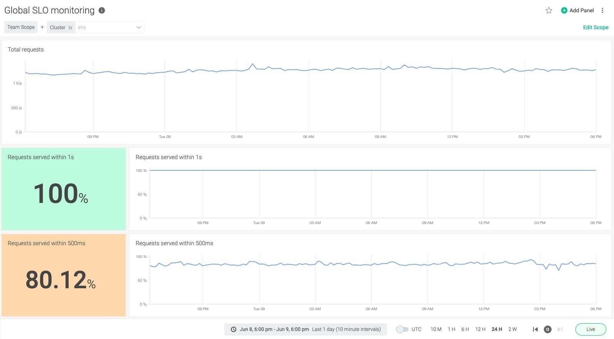The height and width of the screenshot is (339, 614).
Task: Click the 80.12% value in the orange panel
Action: coord(61,280)
